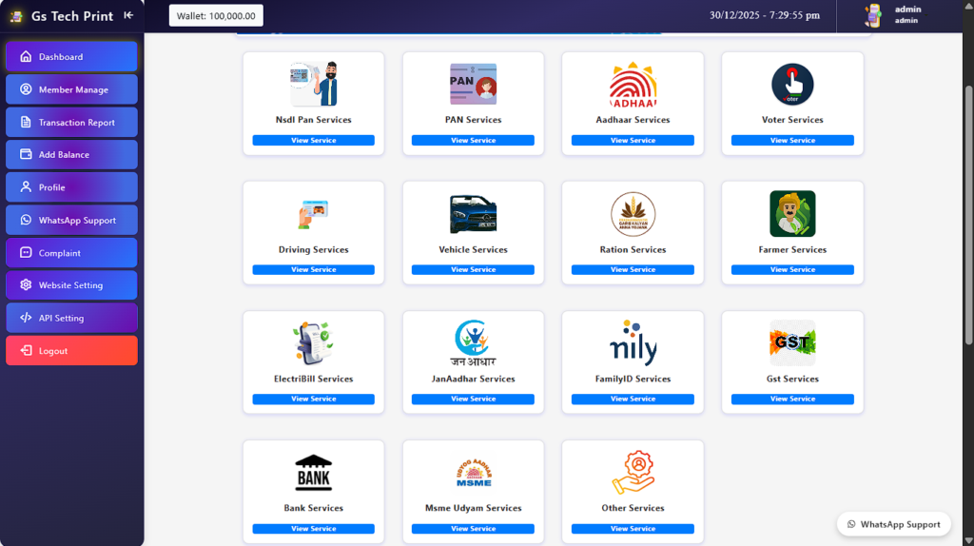Select the Vehicle Services car icon
The image size is (974, 546).
pyautogui.click(x=473, y=214)
